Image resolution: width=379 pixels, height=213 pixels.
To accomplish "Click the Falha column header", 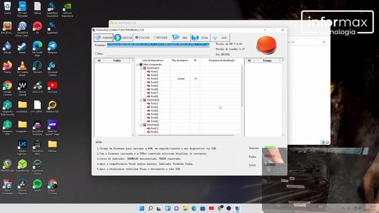I will [117, 60].
